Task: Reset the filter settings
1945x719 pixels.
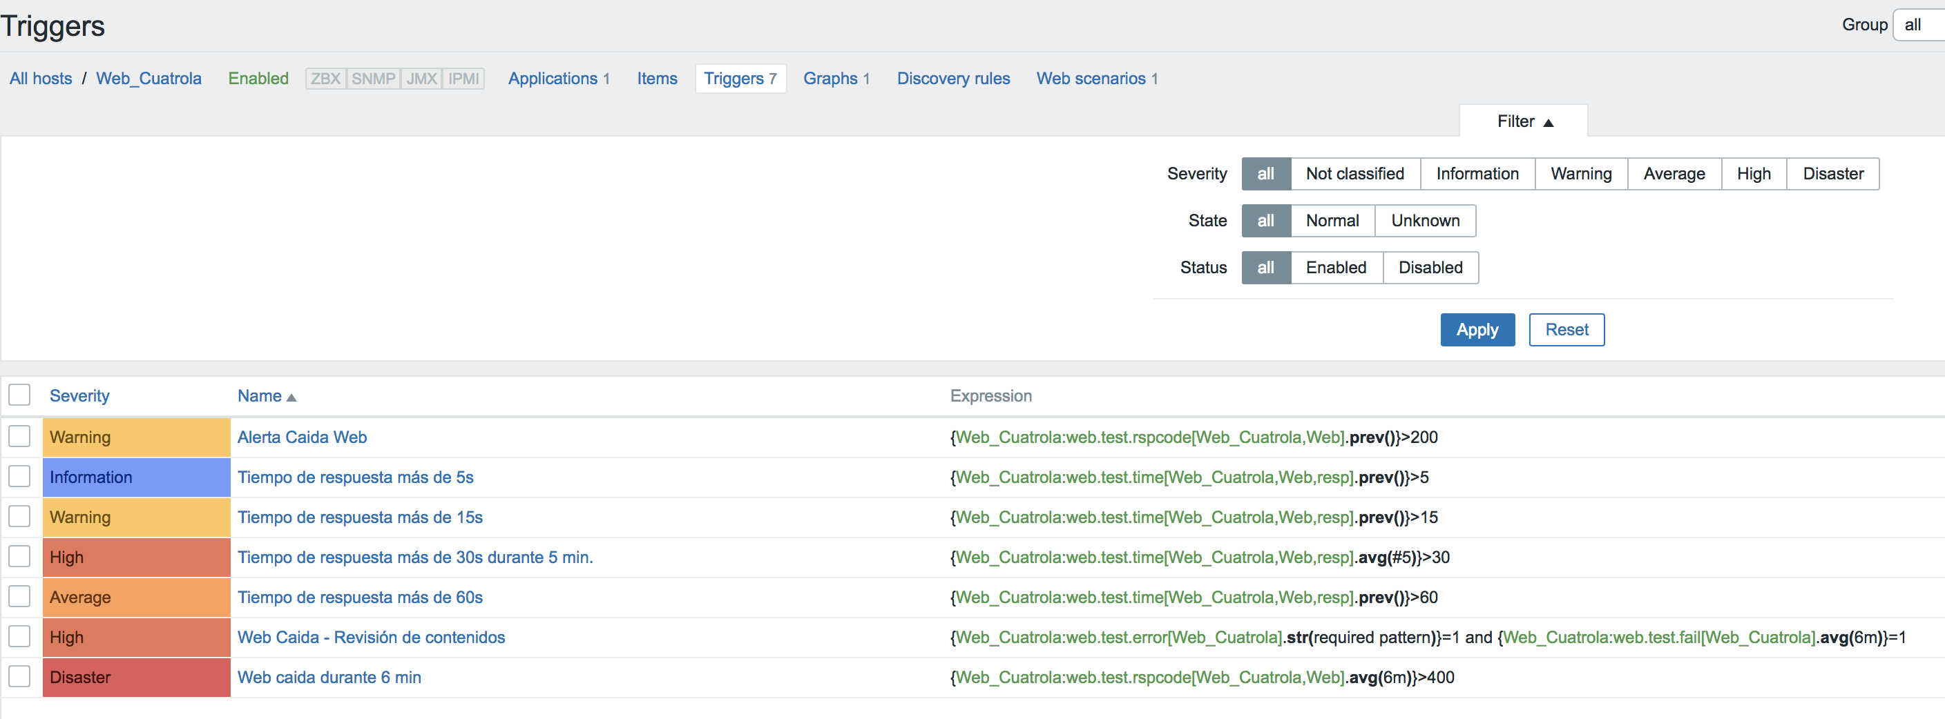Action: 1566,330
